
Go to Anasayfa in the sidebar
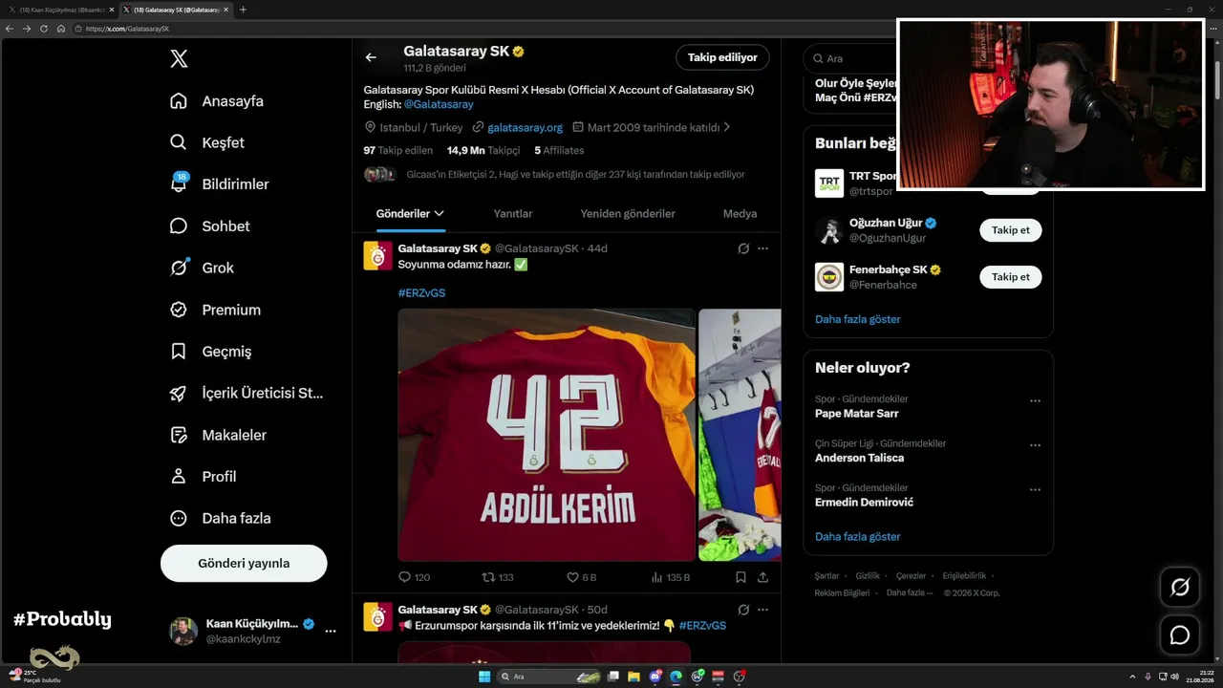(x=217, y=101)
